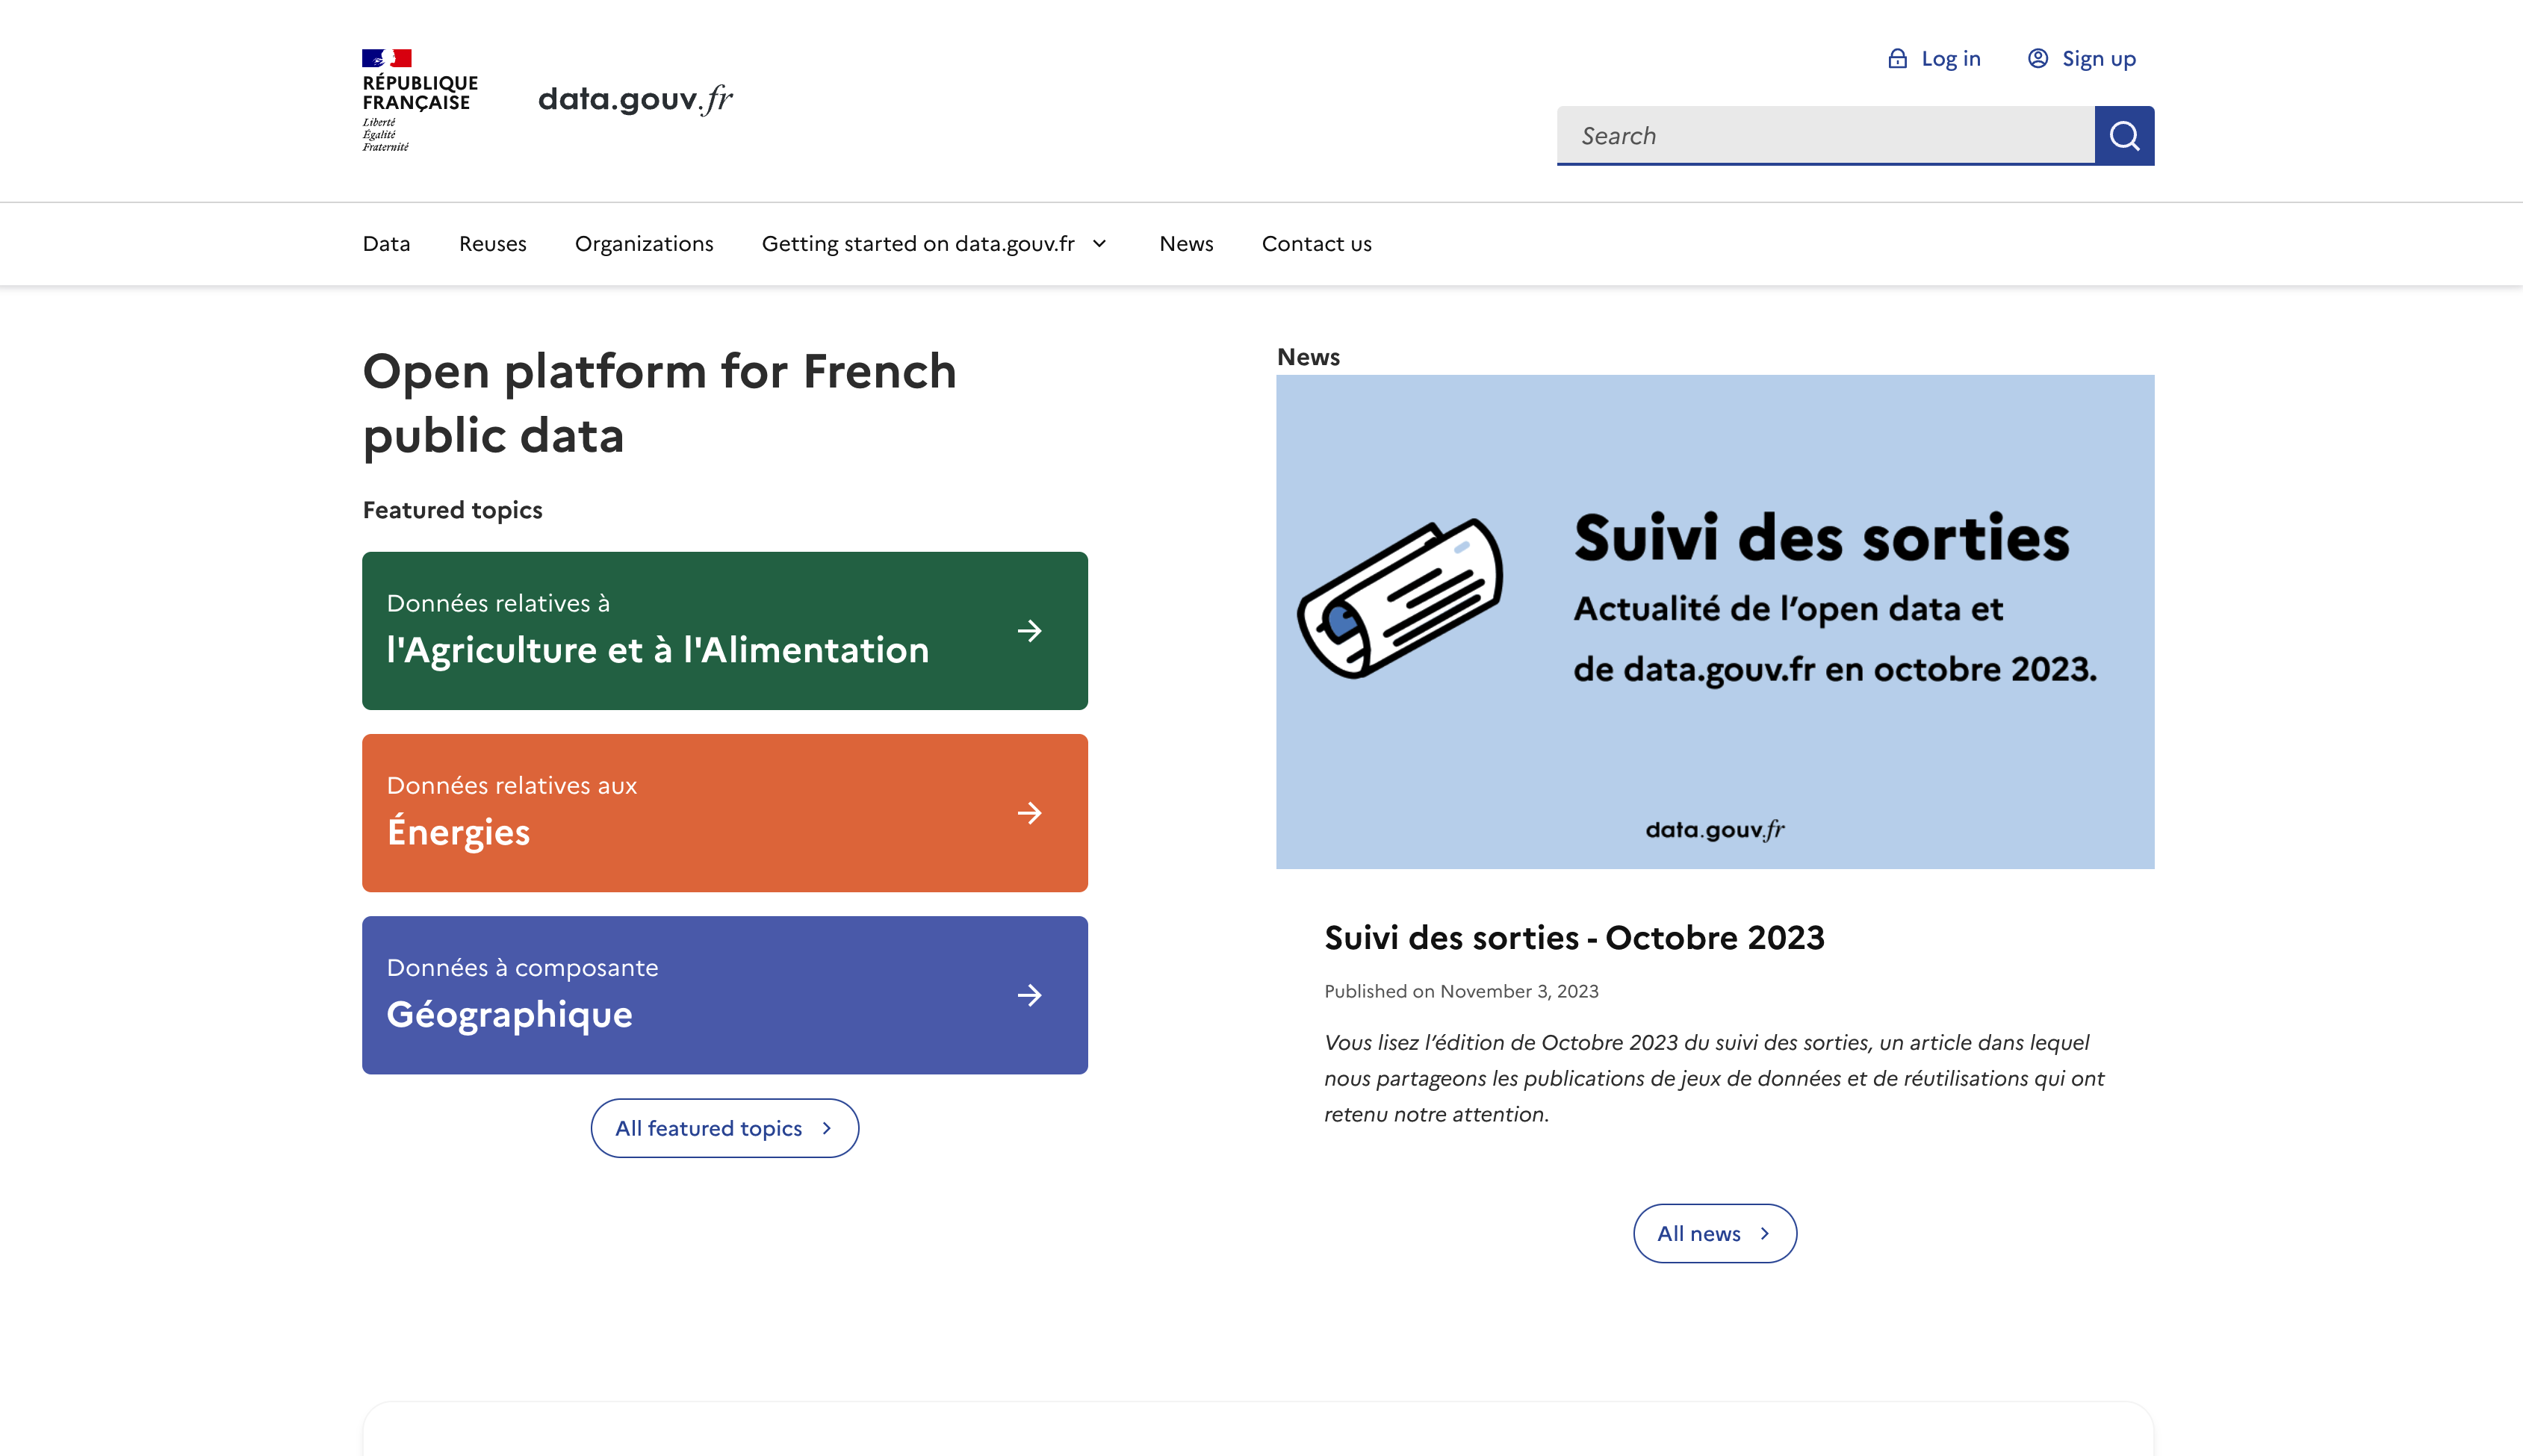
Task: Click the newspaper illustration in the news banner
Action: click(x=1400, y=598)
